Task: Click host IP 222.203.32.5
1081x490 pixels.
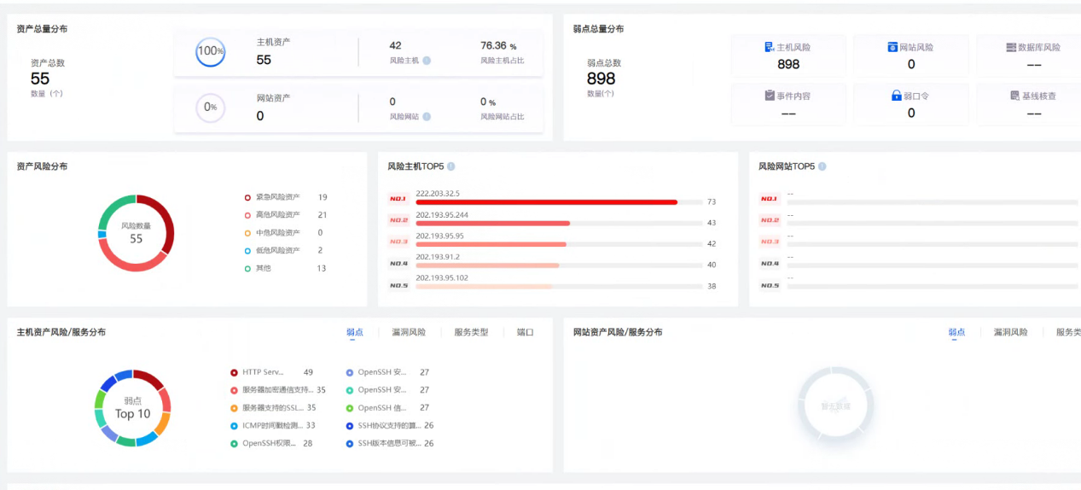Action: (x=438, y=194)
